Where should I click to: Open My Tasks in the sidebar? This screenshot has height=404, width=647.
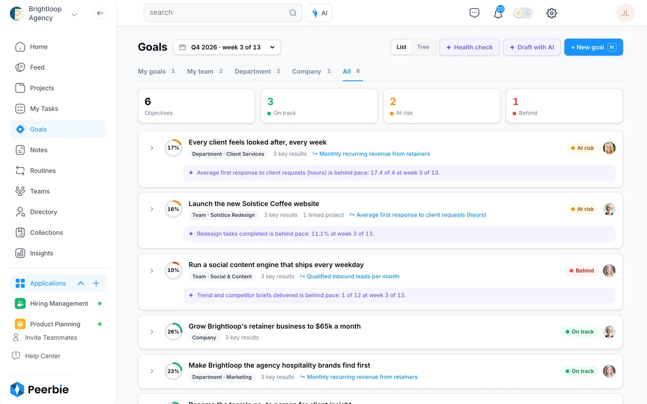[x=58, y=109]
